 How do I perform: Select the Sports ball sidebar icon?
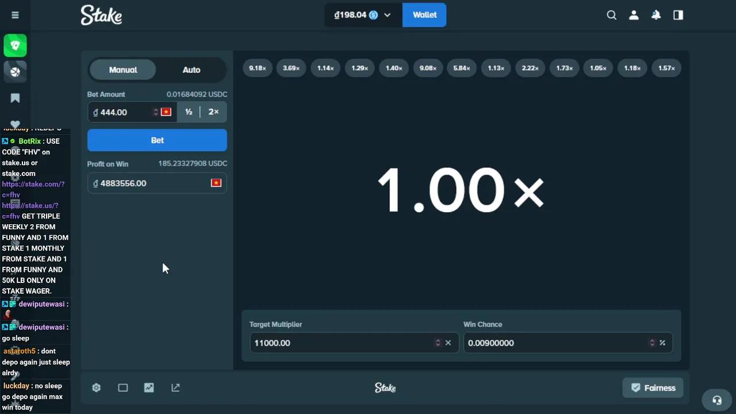click(x=16, y=72)
